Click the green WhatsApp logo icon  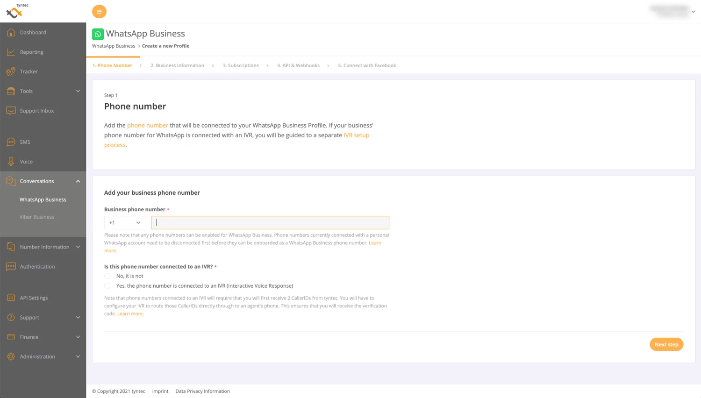pos(98,34)
